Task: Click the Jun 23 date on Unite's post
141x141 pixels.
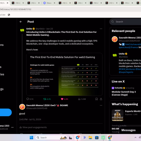Action: 50,29
